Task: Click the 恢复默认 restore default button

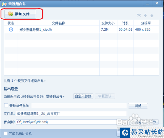Action: (105, 96)
